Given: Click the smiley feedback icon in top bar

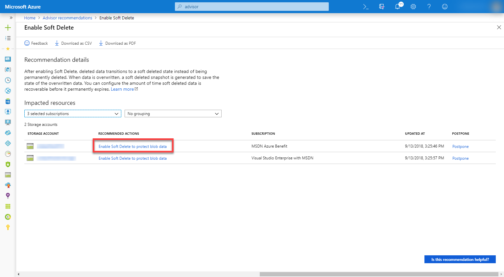Looking at the screenshot, I should click(x=445, y=7).
